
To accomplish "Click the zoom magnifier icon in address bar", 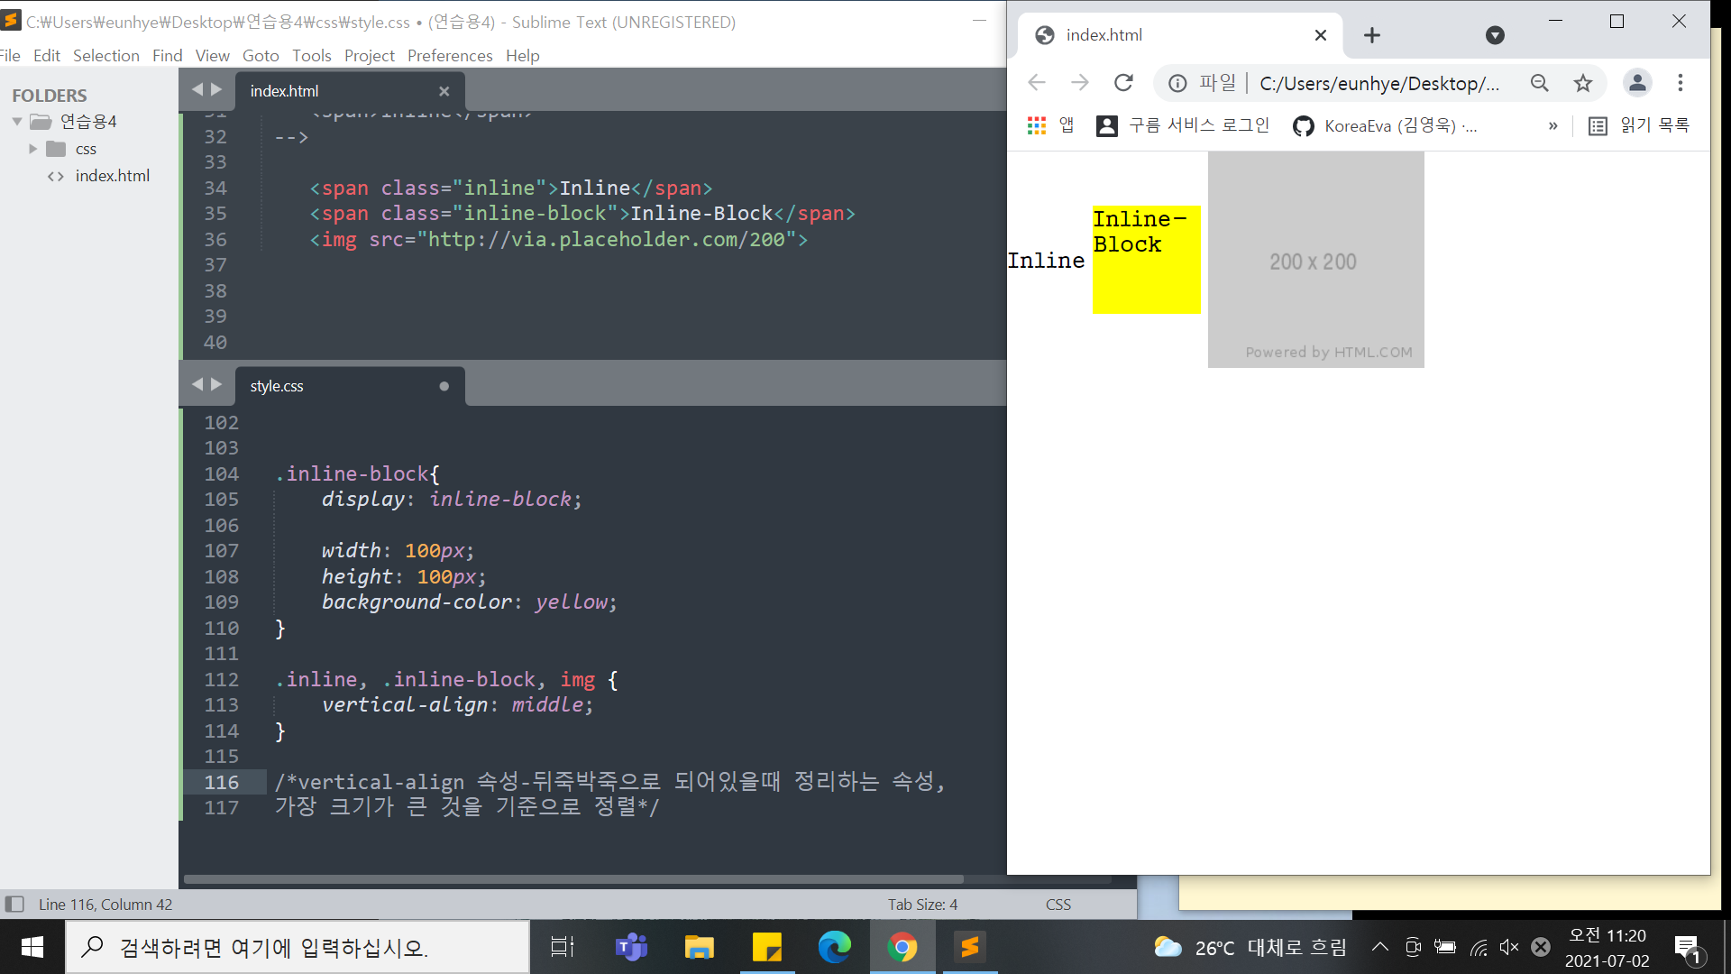I will [x=1540, y=83].
